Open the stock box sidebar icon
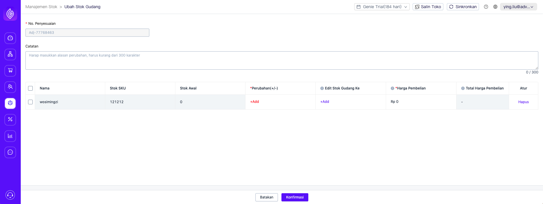 point(10,103)
